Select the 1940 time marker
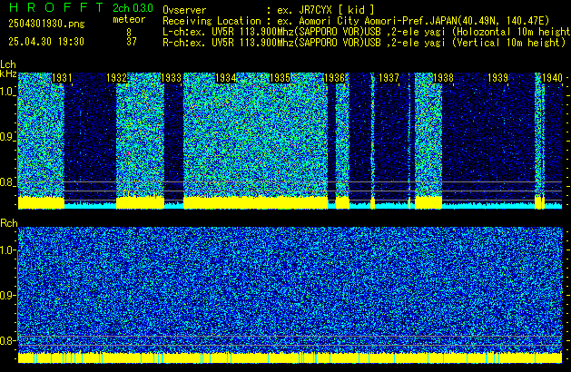 [x=552, y=78]
